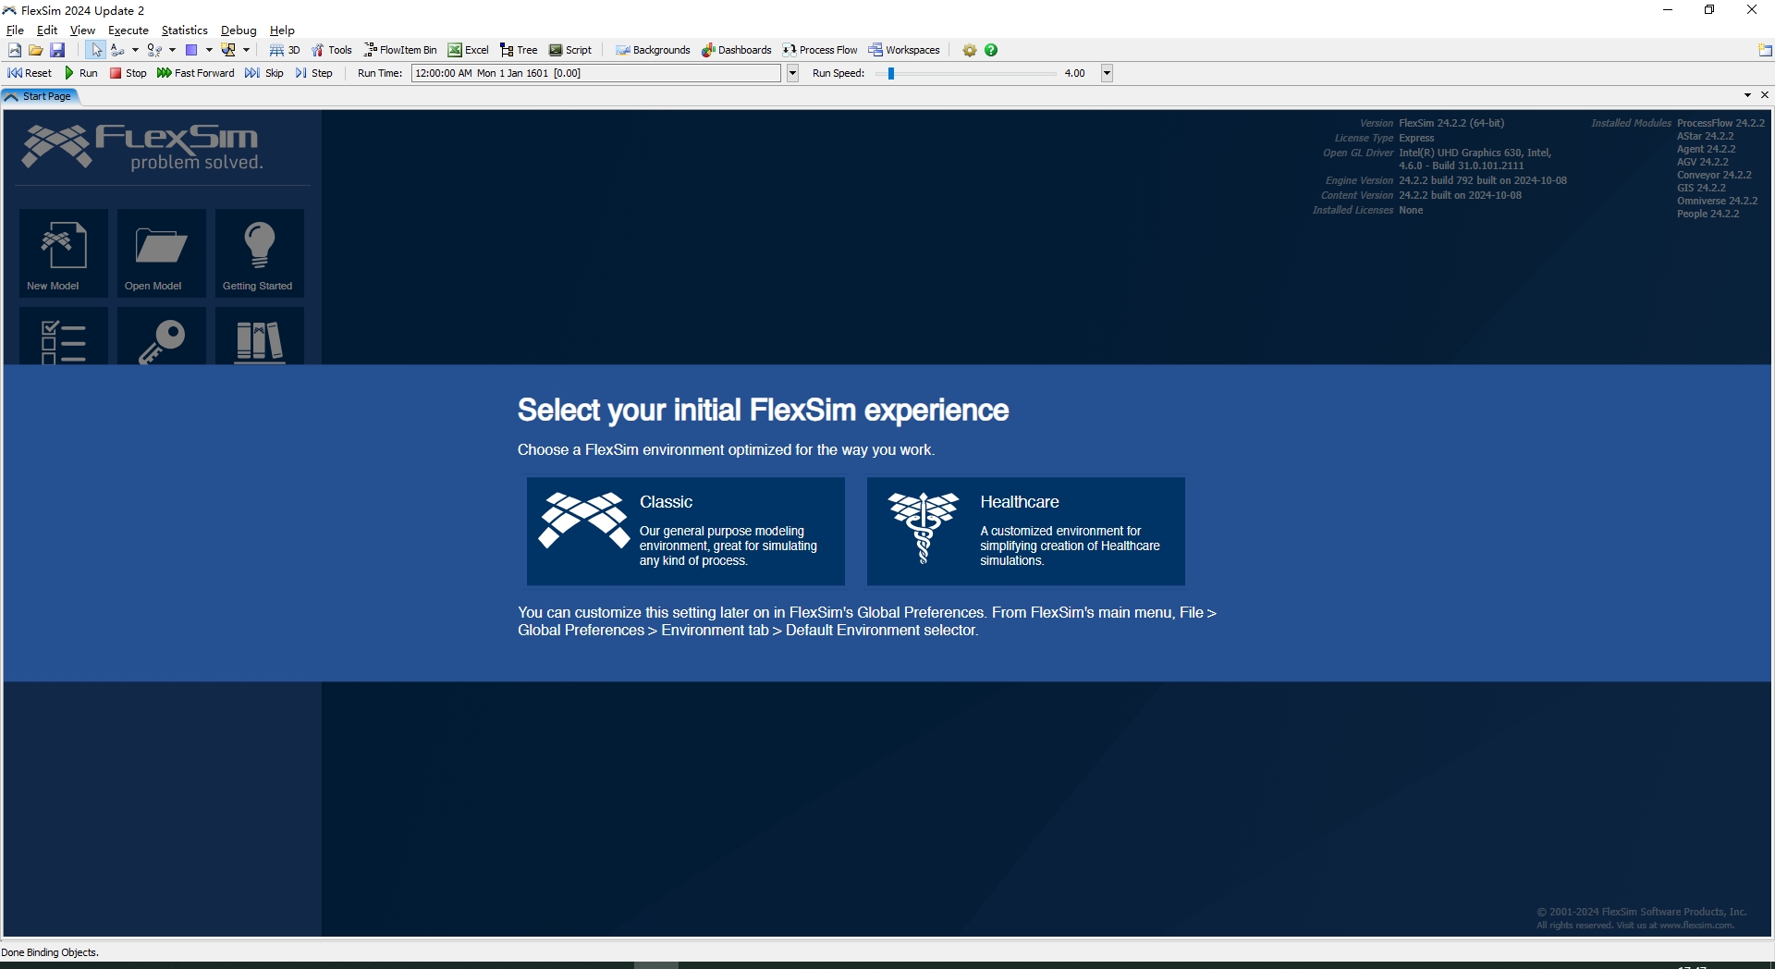
Task: Click the green help question mark icon
Action: coord(991,50)
